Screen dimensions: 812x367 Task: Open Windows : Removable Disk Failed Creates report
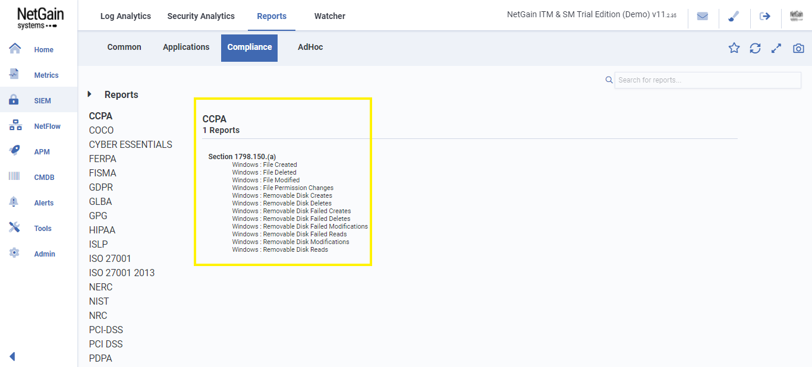[x=291, y=211]
